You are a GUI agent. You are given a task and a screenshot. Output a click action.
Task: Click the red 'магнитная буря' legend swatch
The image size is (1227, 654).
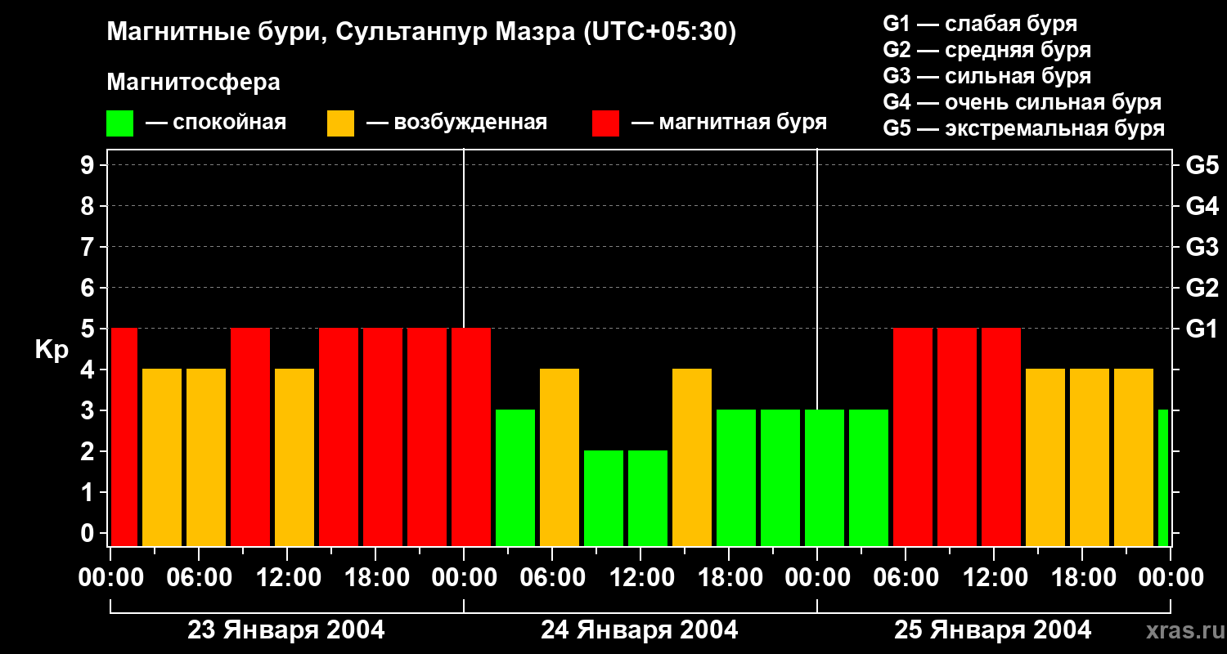pos(605,123)
